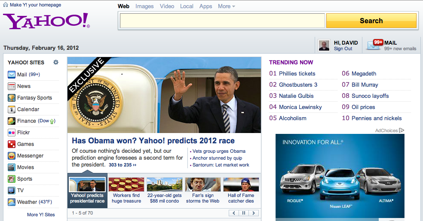Pause the story carousel
The width and height of the screenshot is (423, 221).
244,213
